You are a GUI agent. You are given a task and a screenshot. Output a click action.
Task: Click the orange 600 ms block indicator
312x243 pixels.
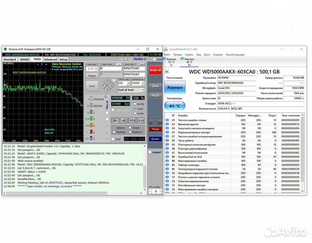(91, 125)
